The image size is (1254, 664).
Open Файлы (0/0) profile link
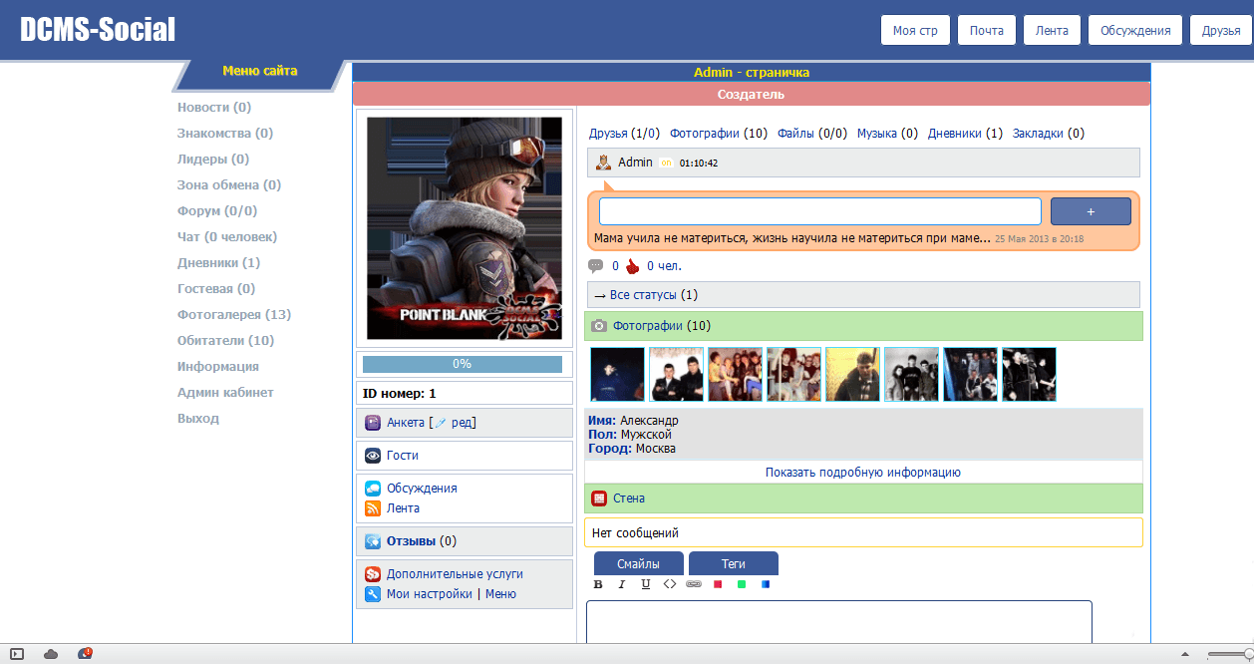[812, 134]
